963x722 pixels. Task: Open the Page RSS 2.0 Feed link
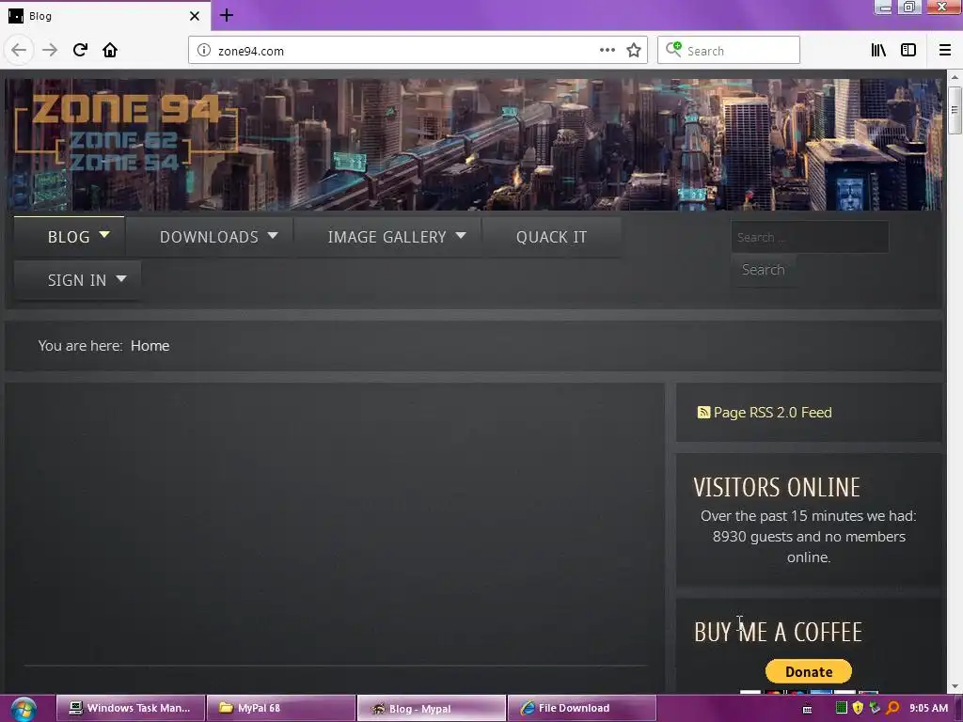coord(773,413)
